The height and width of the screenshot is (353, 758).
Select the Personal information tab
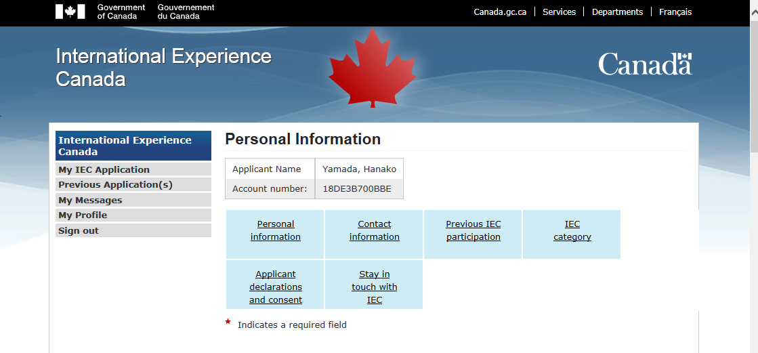pos(276,230)
